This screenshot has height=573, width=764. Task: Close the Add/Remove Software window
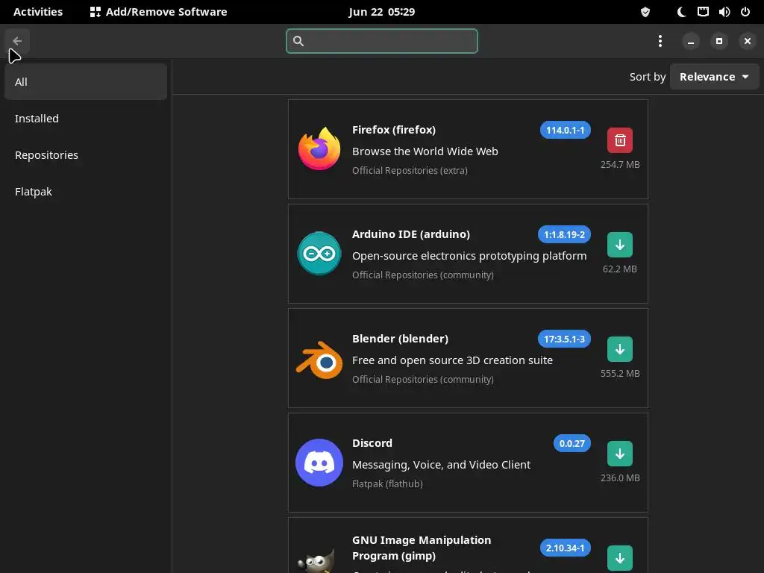coord(747,41)
